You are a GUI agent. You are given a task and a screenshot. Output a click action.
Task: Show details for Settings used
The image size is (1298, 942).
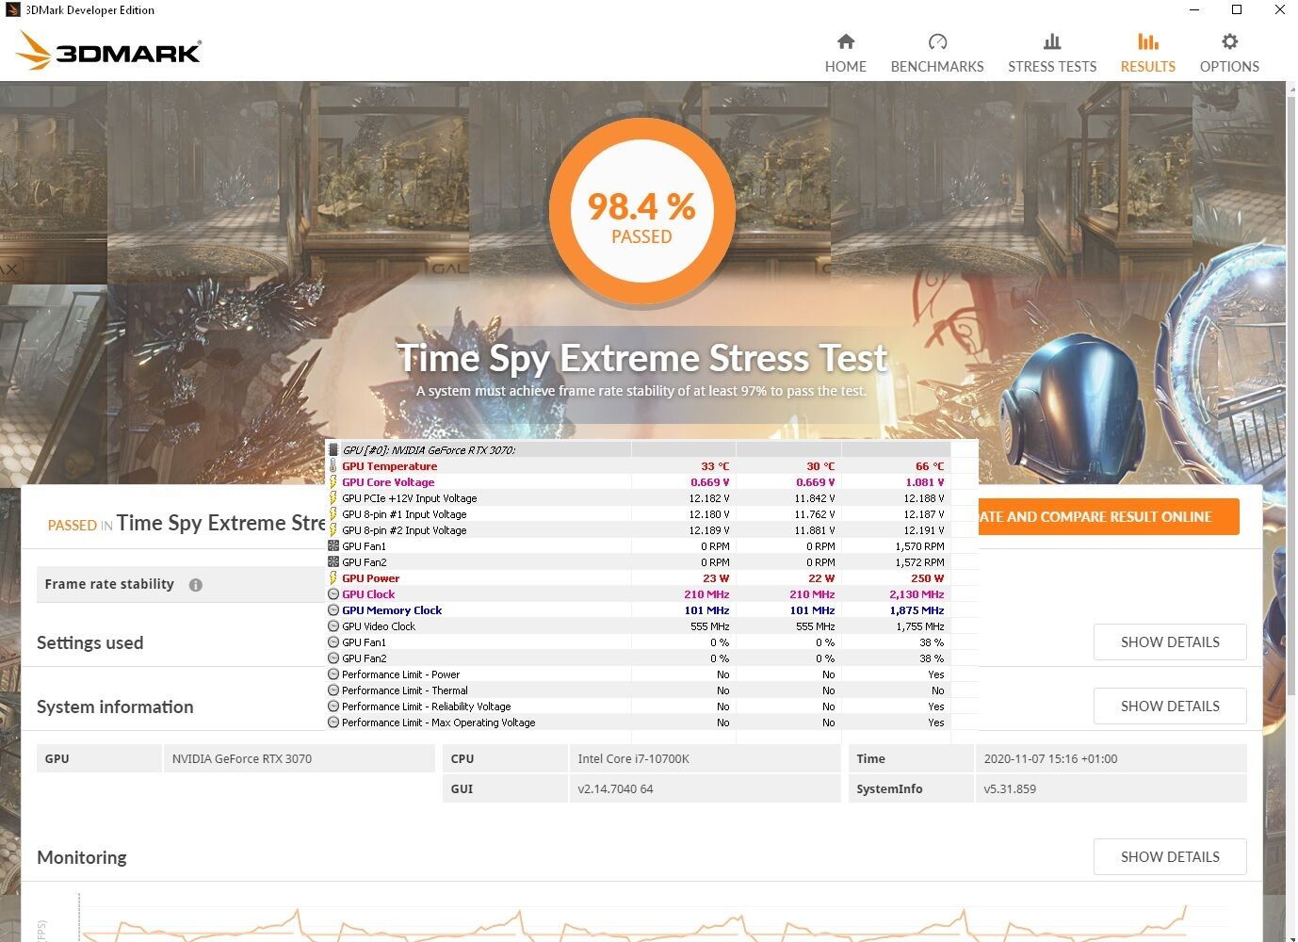1170,642
